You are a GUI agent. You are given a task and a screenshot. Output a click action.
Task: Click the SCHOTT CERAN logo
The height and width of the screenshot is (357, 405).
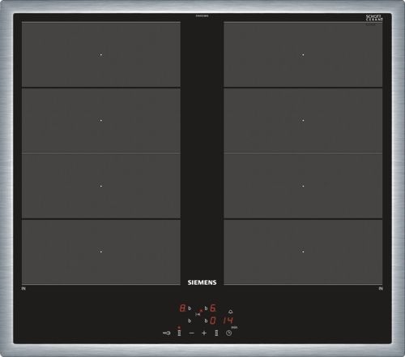[x=374, y=18]
